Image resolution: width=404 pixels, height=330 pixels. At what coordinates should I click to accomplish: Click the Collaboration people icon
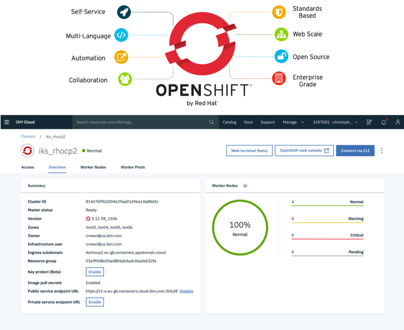pyautogui.click(x=125, y=79)
